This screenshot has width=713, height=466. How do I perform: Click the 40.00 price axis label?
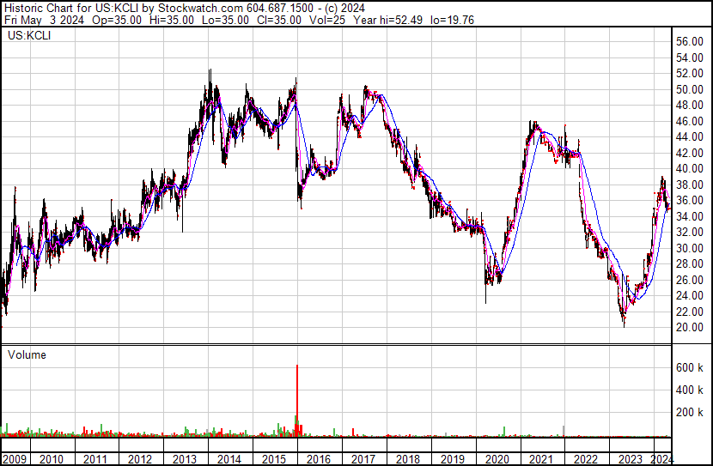[690, 168]
